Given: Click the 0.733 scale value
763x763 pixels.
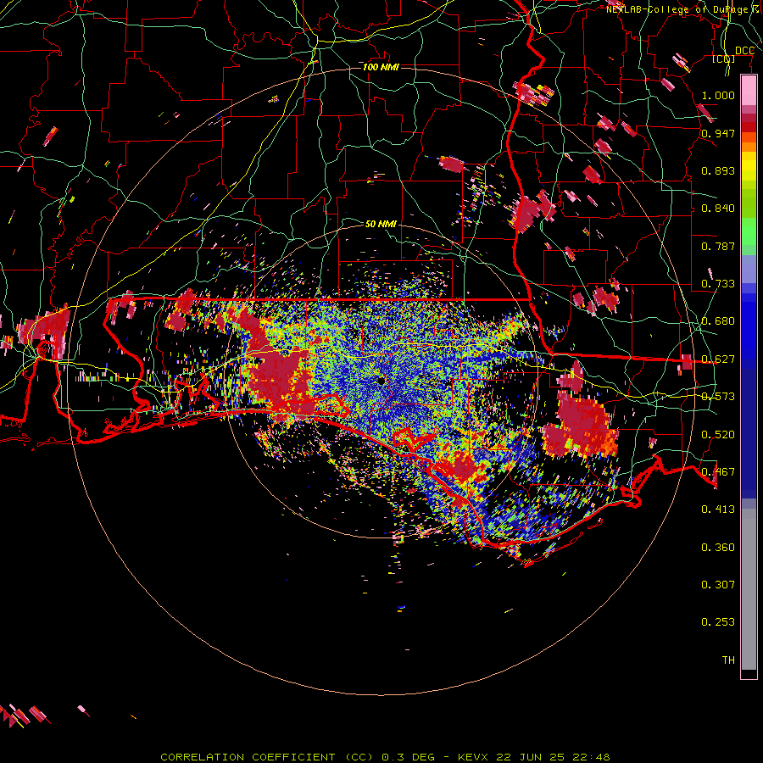Looking at the screenshot, I should tap(718, 284).
